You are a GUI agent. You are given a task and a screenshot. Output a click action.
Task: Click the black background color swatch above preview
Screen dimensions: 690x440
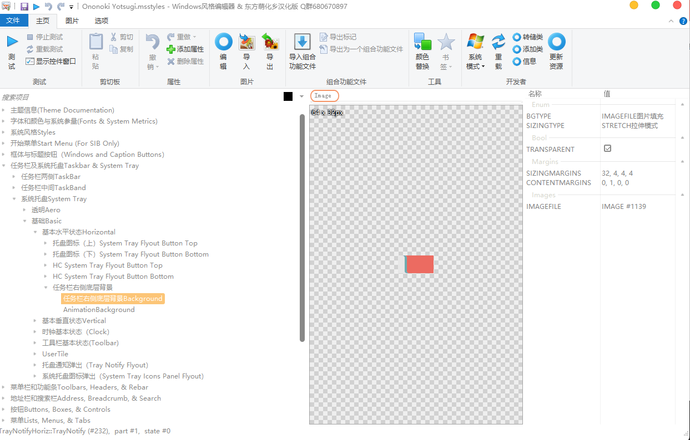click(x=287, y=96)
